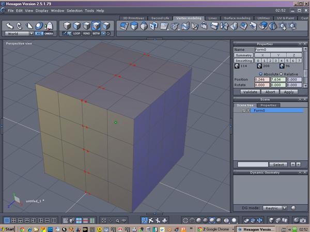Open the Tools menu
Viewport: 310px width, 232px height.
[x=89, y=11]
